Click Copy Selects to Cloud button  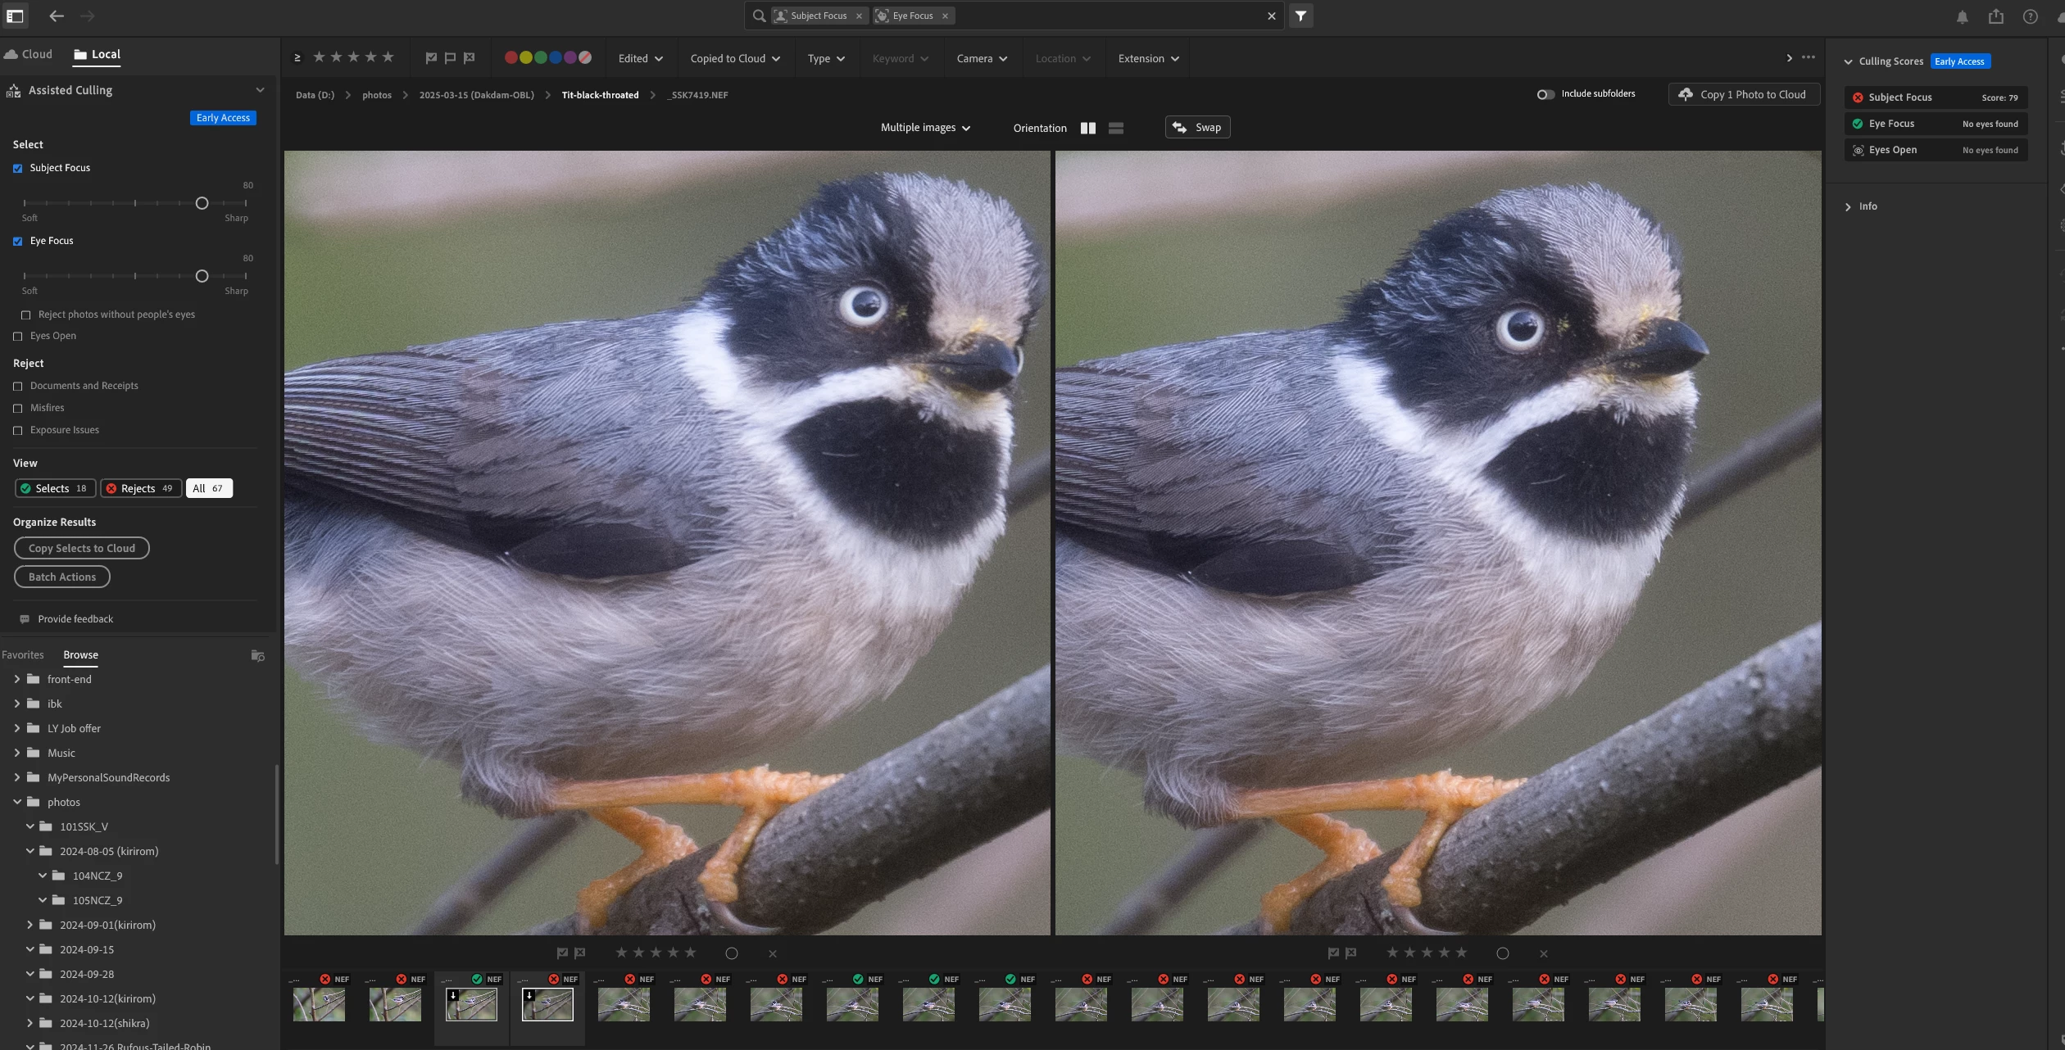tap(81, 548)
